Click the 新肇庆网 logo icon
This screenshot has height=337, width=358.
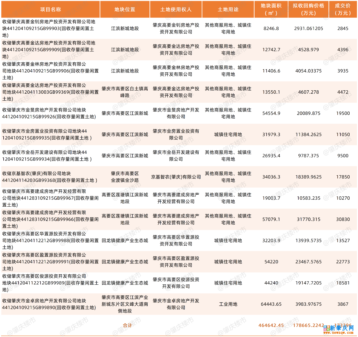[326, 328]
